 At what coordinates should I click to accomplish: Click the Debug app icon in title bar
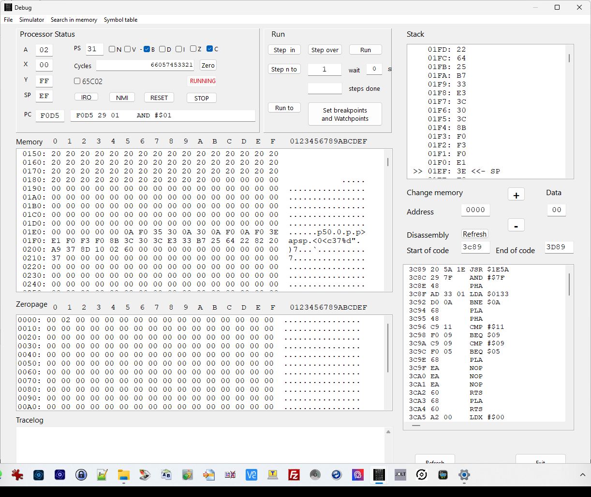tap(8, 7)
